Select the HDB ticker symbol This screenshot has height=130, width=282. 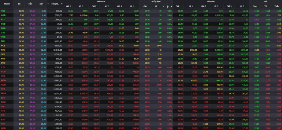[3, 128]
